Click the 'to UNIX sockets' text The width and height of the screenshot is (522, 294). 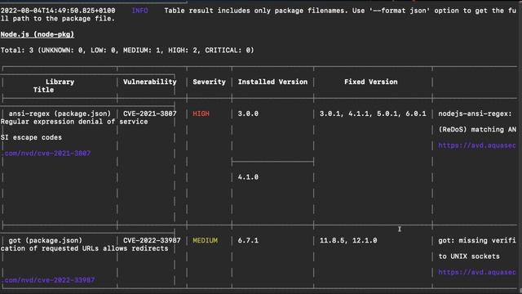469,256
